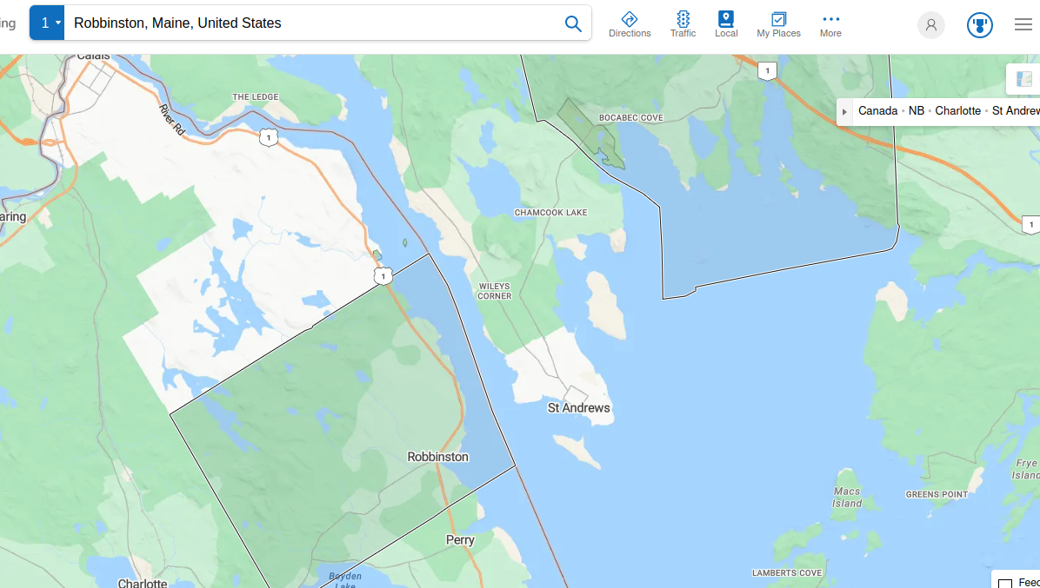The width and height of the screenshot is (1040, 588).
Task: Click the Macs Island label
Action: (847, 498)
